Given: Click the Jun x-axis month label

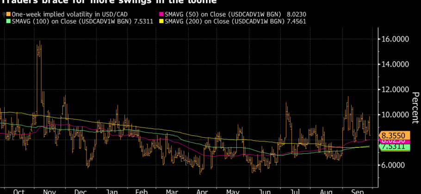Looking at the screenshot, I should 264,191.
